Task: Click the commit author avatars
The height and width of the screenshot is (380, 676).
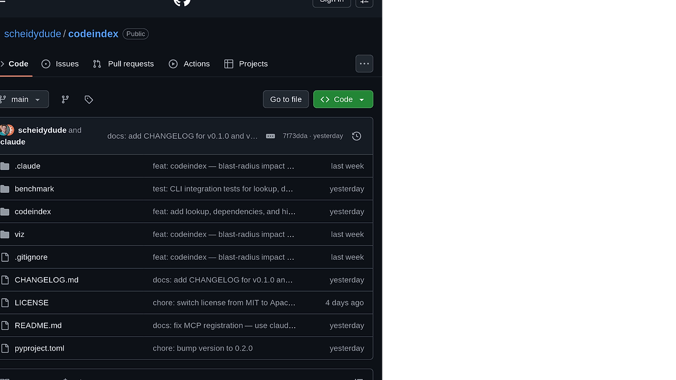Action: click(x=7, y=130)
